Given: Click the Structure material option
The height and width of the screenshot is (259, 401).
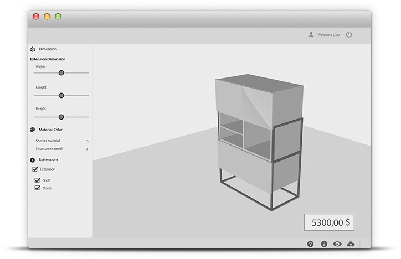Looking at the screenshot, I should (49, 149).
